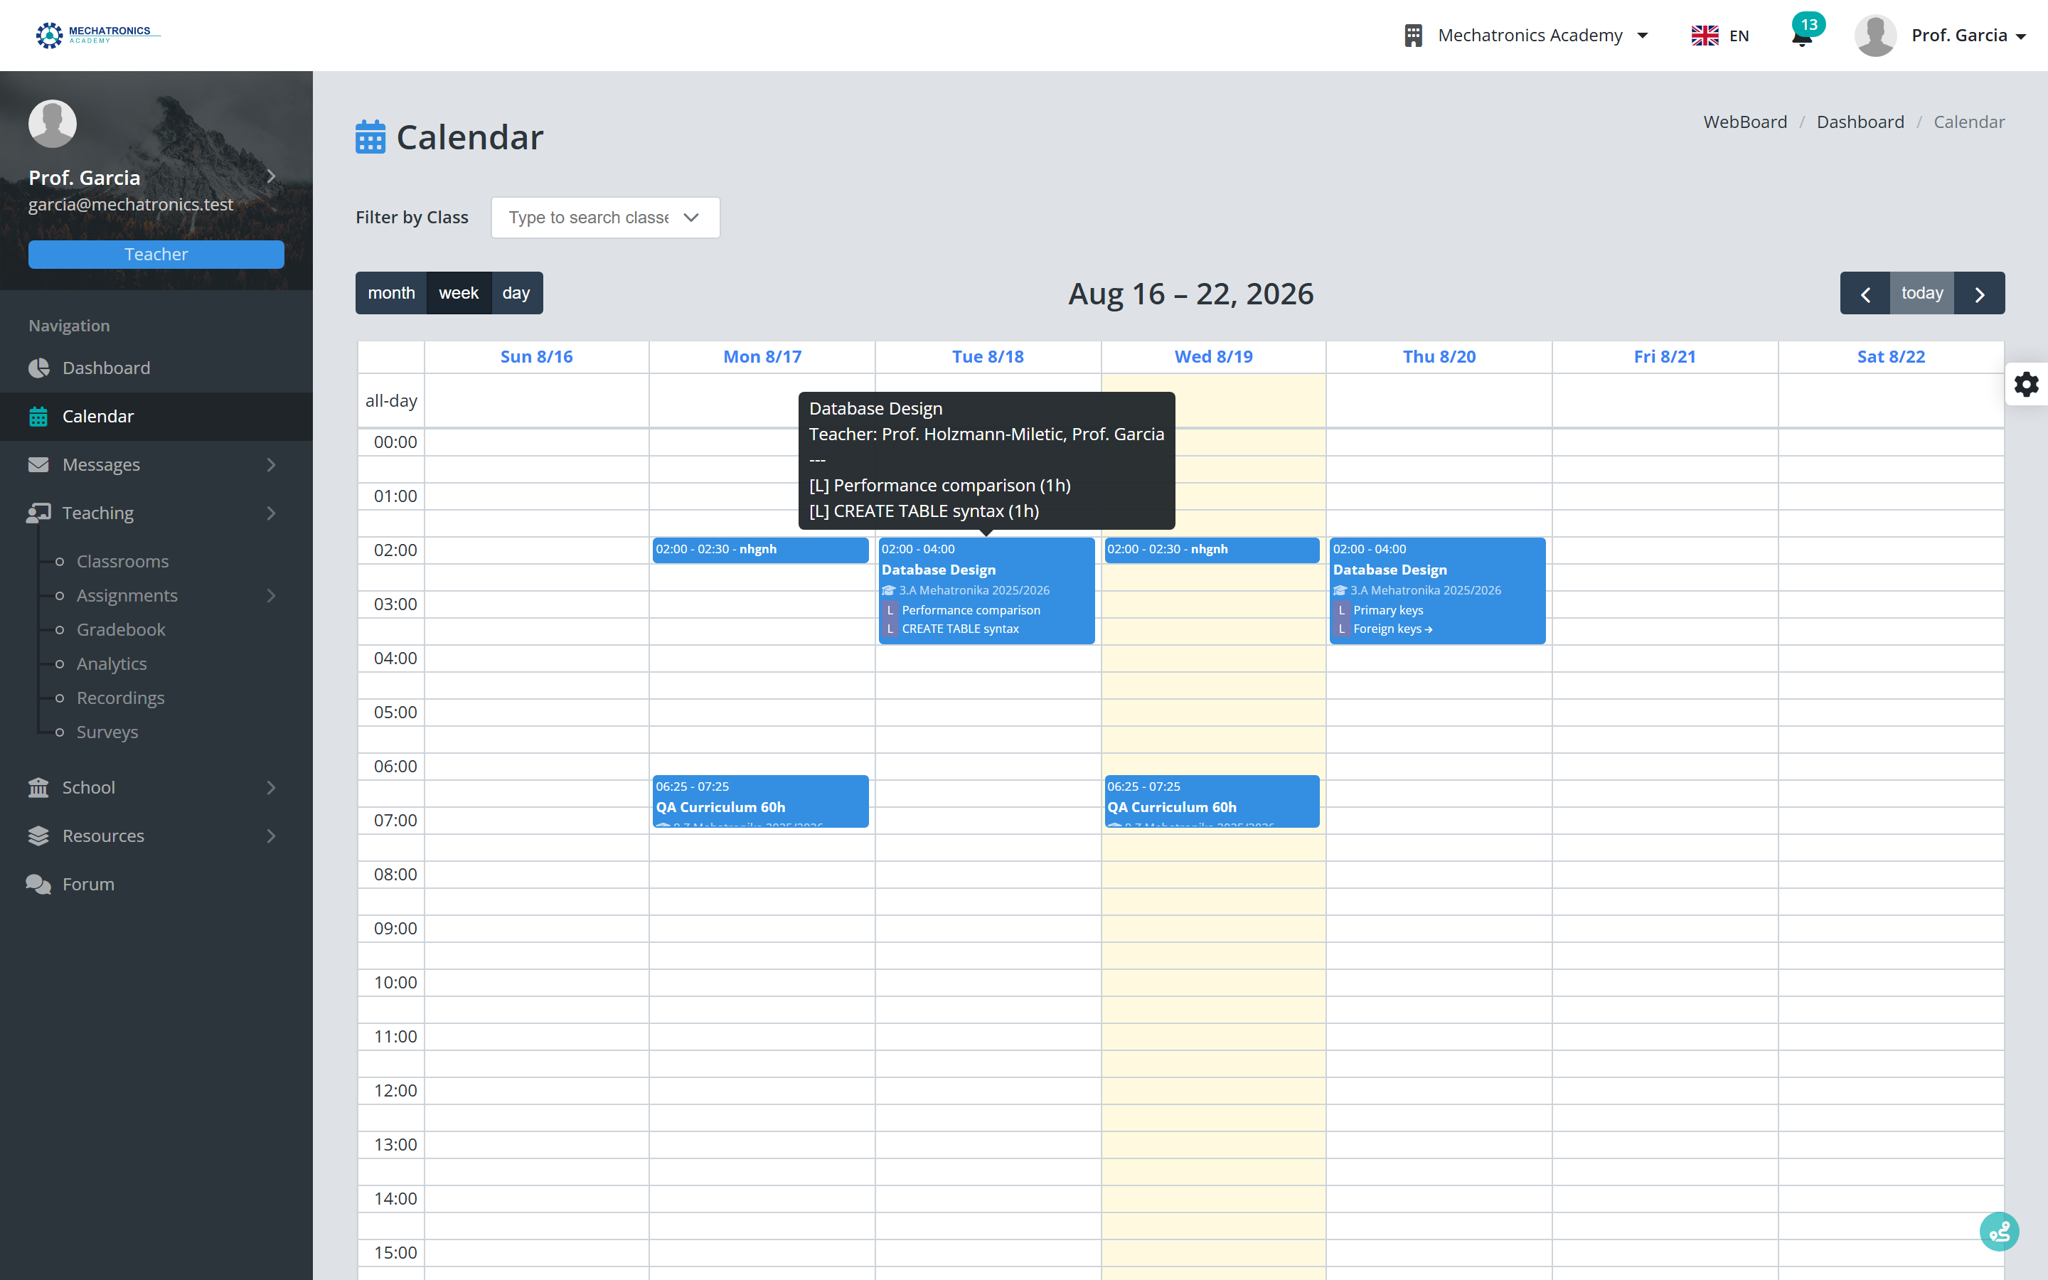Open Classrooms in the sidebar
The image size is (2048, 1280).
(x=123, y=561)
